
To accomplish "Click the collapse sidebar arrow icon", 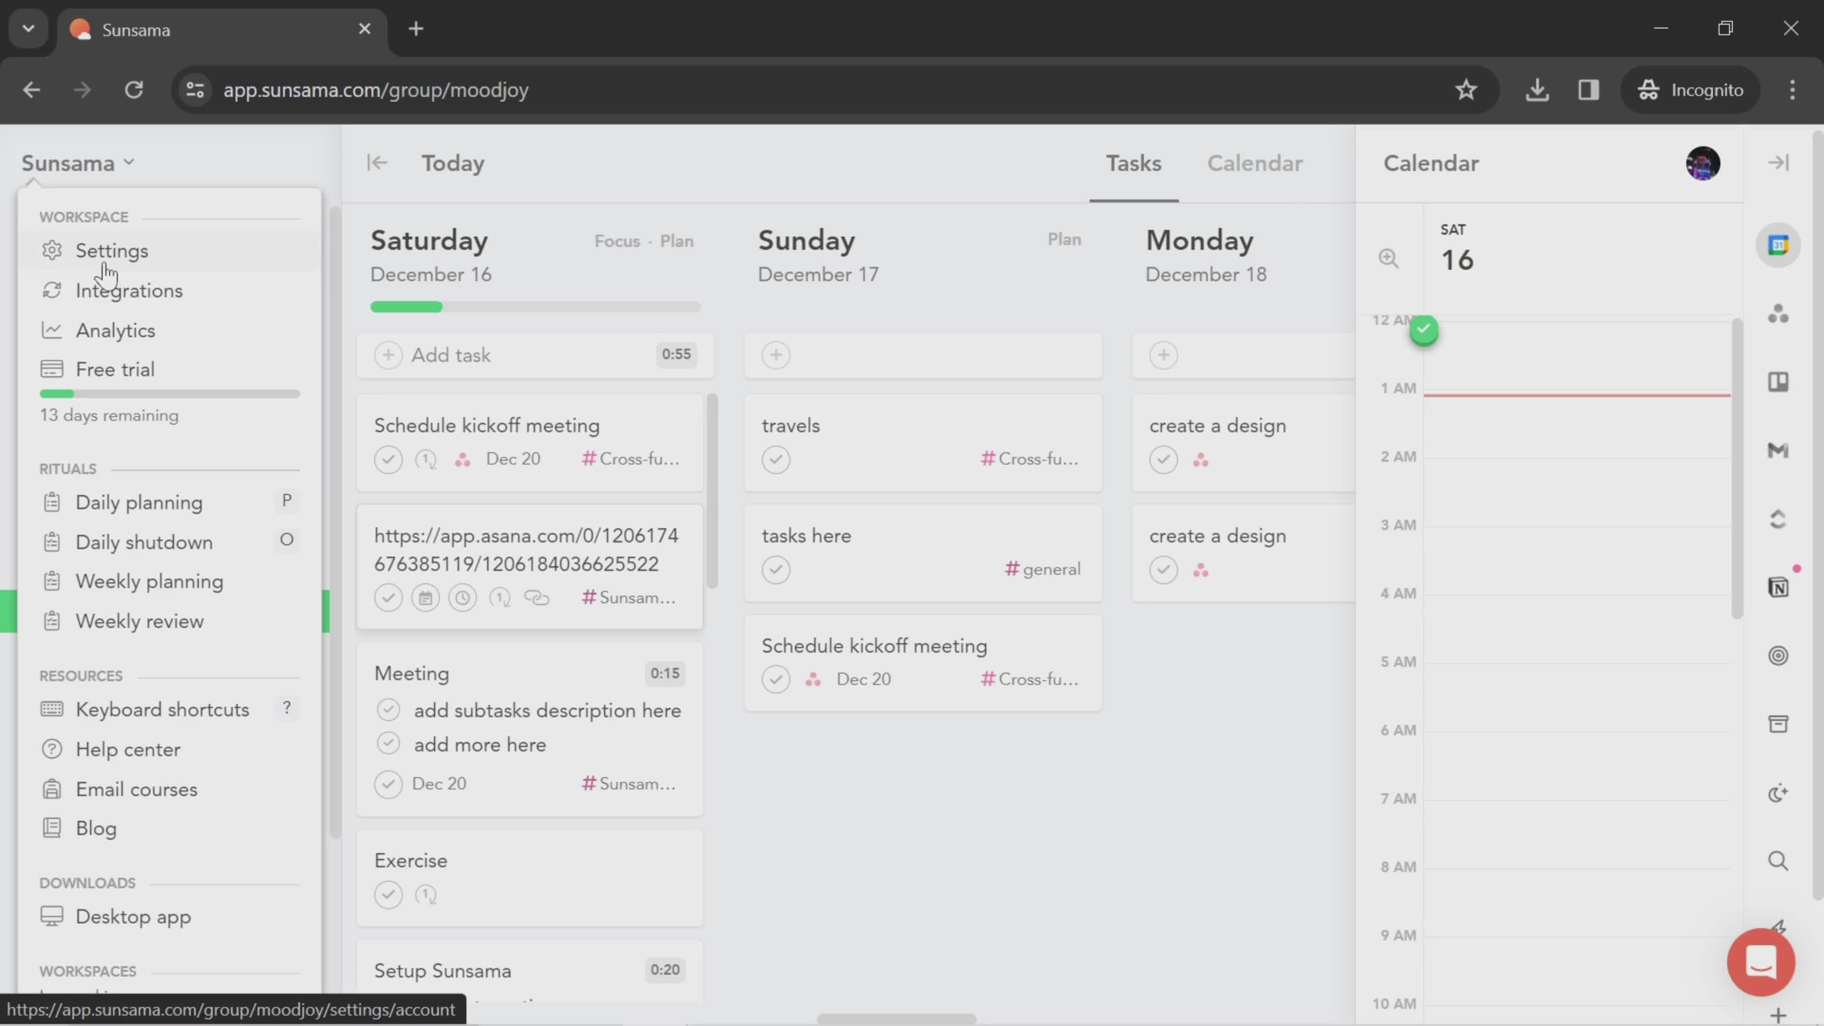I will coord(376,163).
